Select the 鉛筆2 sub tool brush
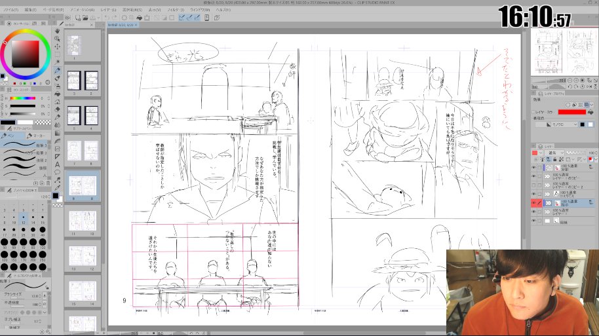The image size is (599, 336). (25, 160)
